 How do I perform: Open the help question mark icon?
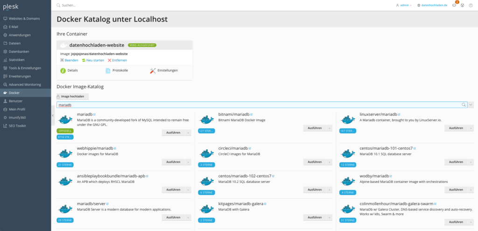tap(471, 5)
